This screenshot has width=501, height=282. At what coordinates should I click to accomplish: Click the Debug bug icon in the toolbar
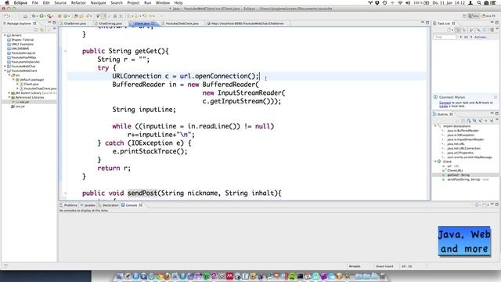[34, 16]
